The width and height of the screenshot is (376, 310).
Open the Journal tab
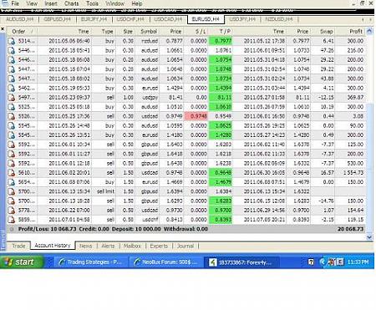point(185,246)
